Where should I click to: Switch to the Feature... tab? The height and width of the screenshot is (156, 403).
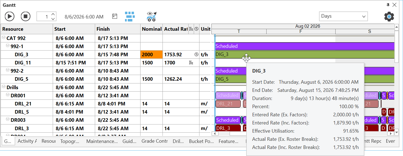tap(229, 141)
